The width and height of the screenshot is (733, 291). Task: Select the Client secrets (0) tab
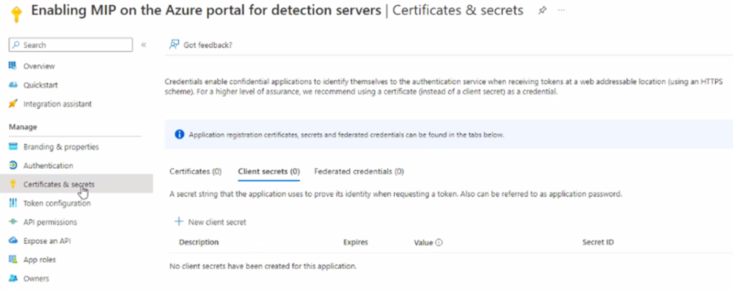coord(269,171)
